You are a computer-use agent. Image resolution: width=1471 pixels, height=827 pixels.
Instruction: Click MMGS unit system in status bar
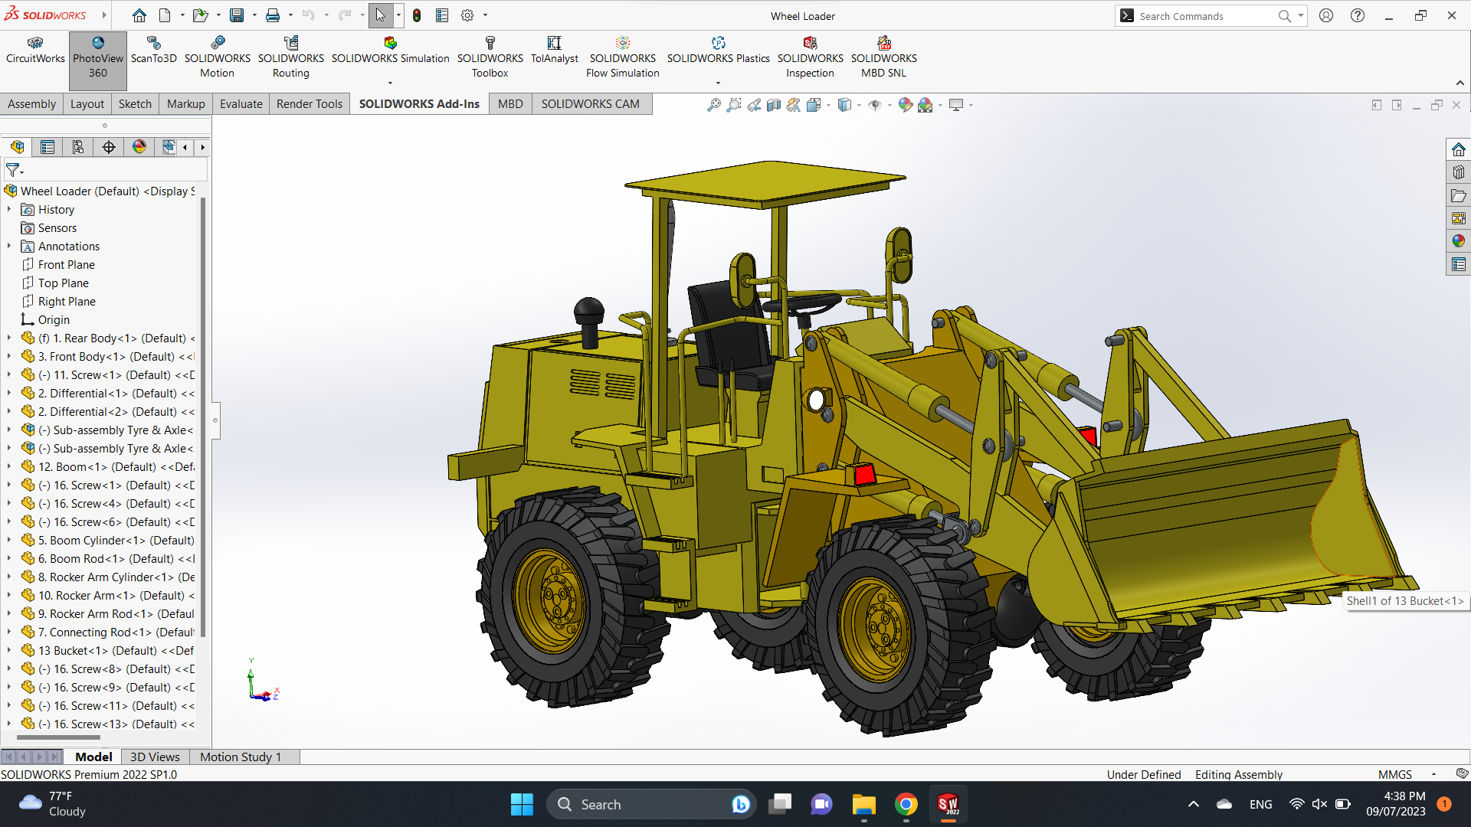[1394, 774]
